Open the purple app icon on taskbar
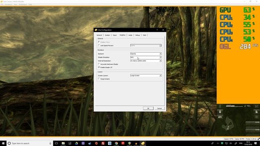260x146 pixels. point(83,143)
